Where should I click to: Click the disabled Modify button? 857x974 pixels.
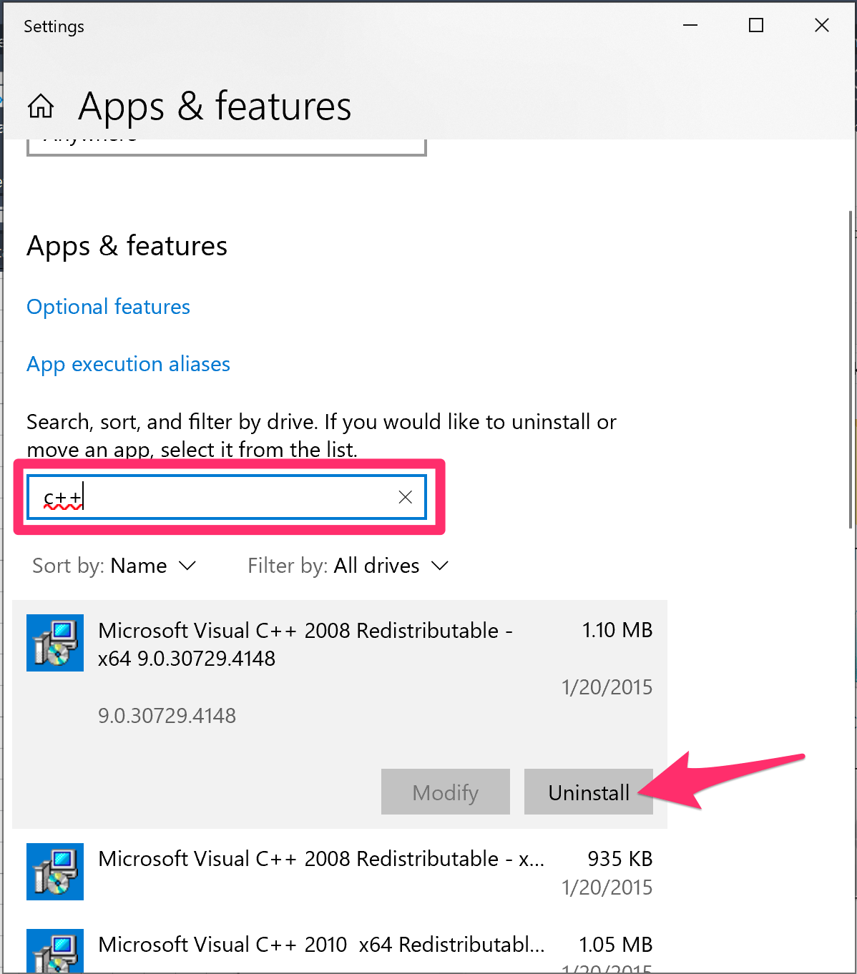445,792
